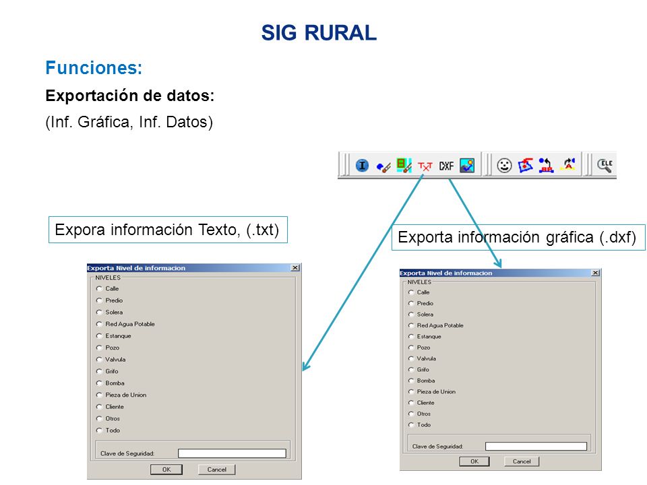The height and width of the screenshot is (485, 647).
Task: Select Estanque radio in right dxf dialog
Action: (x=411, y=337)
